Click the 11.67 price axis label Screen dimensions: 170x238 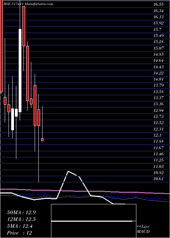[158, 148]
